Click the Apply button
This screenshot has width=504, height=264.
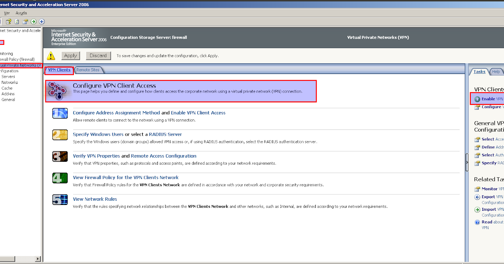tap(71, 55)
